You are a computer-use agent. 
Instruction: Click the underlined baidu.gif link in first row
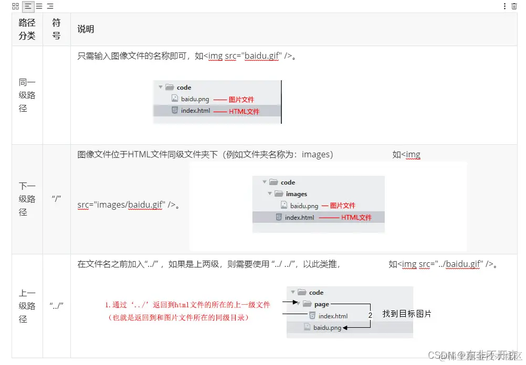point(263,56)
